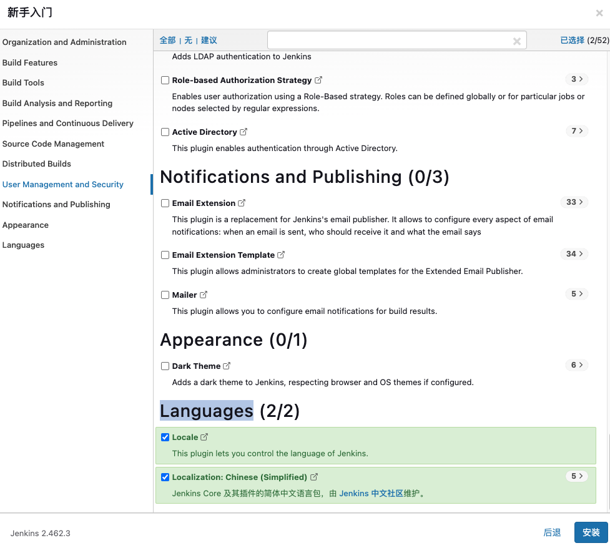Open Role-based Authorization Strategy external link icon
Viewport: 610px width, 548px height.
(x=318, y=80)
